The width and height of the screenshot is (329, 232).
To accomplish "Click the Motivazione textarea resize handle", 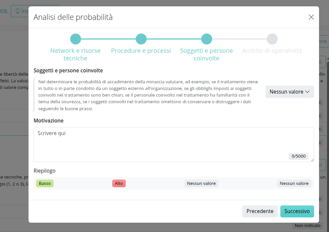I will coord(312,160).
